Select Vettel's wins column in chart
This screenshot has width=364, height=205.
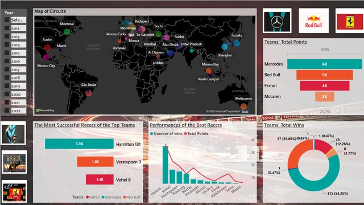point(172,177)
